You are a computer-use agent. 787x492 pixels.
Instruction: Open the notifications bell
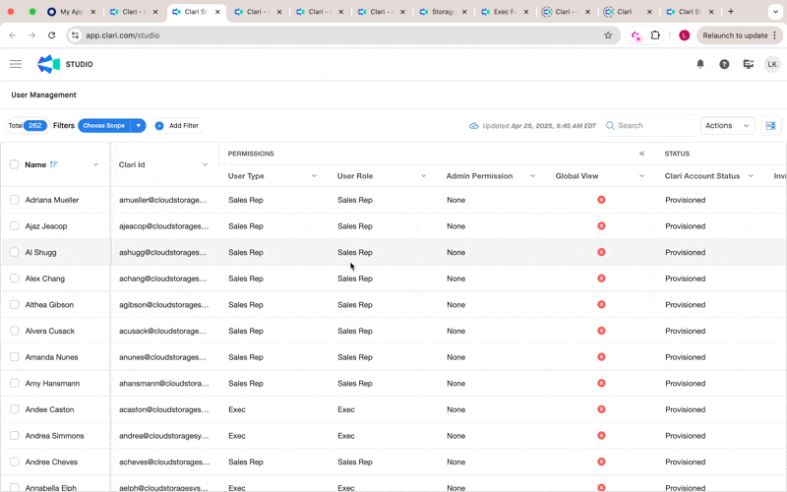[x=700, y=64]
